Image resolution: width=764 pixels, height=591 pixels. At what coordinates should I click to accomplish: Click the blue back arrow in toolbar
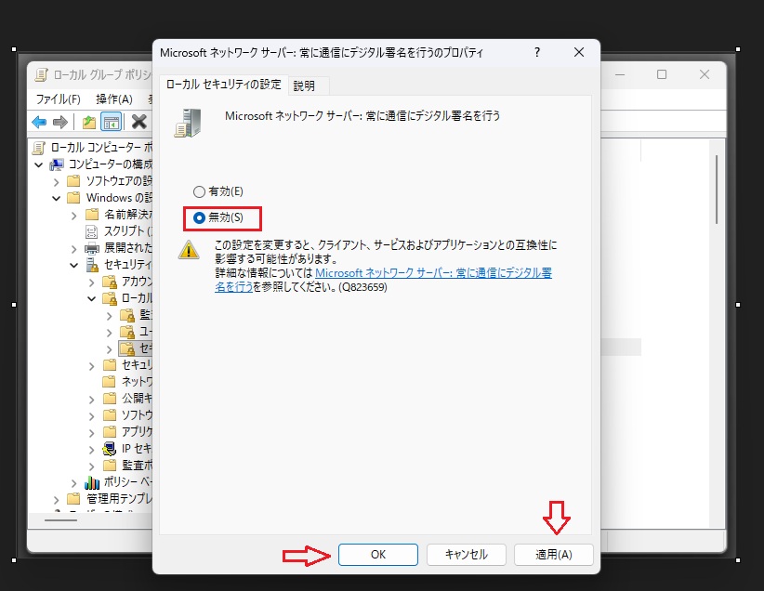[39, 122]
